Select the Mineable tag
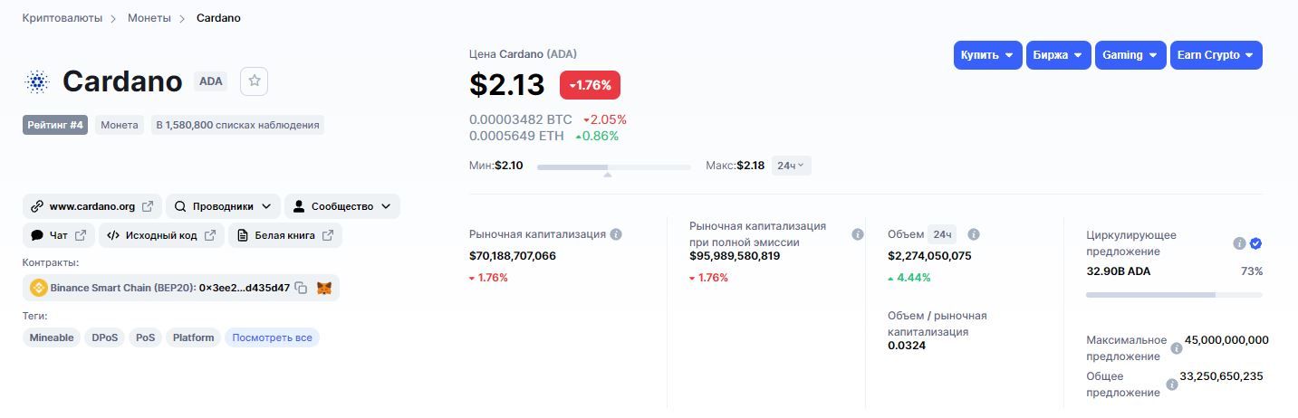This screenshot has width=1298, height=418. point(52,337)
